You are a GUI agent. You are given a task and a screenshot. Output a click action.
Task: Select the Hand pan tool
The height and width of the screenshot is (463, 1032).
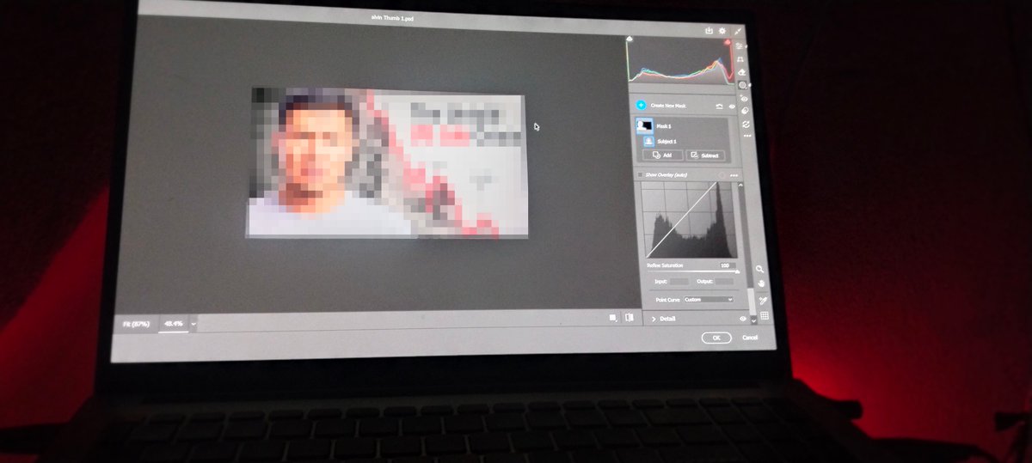point(761,283)
